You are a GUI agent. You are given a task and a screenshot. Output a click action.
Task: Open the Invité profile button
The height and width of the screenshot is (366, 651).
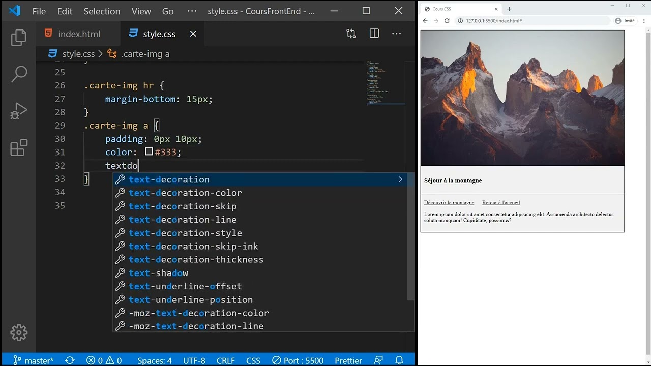pyautogui.click(x=625, y=21)
